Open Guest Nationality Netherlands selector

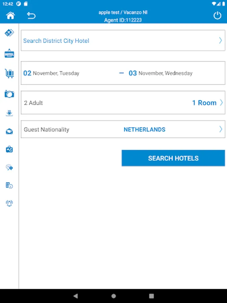[x=123, y=129]
